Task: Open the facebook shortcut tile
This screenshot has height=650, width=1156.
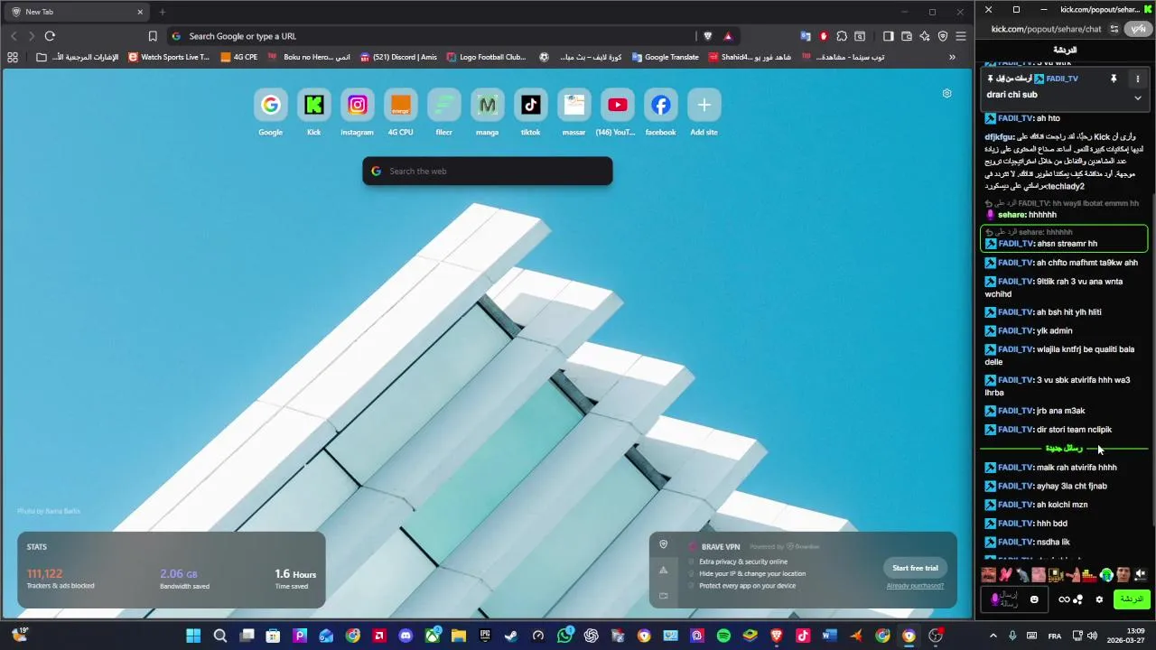Action: pyautogui.click(x=660, y=106)
